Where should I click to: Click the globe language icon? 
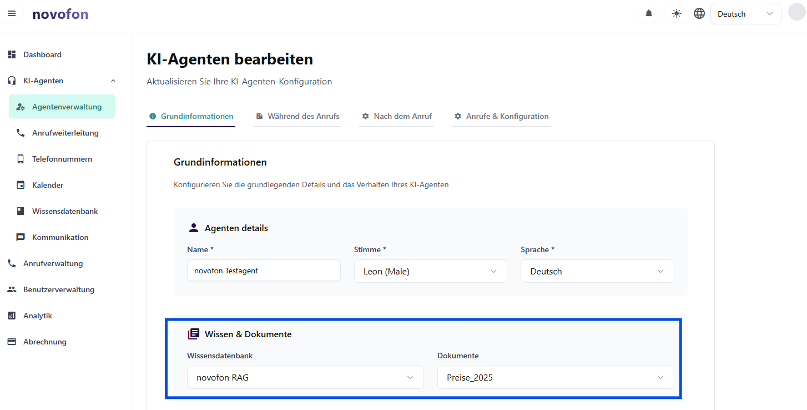pos(699,14)
